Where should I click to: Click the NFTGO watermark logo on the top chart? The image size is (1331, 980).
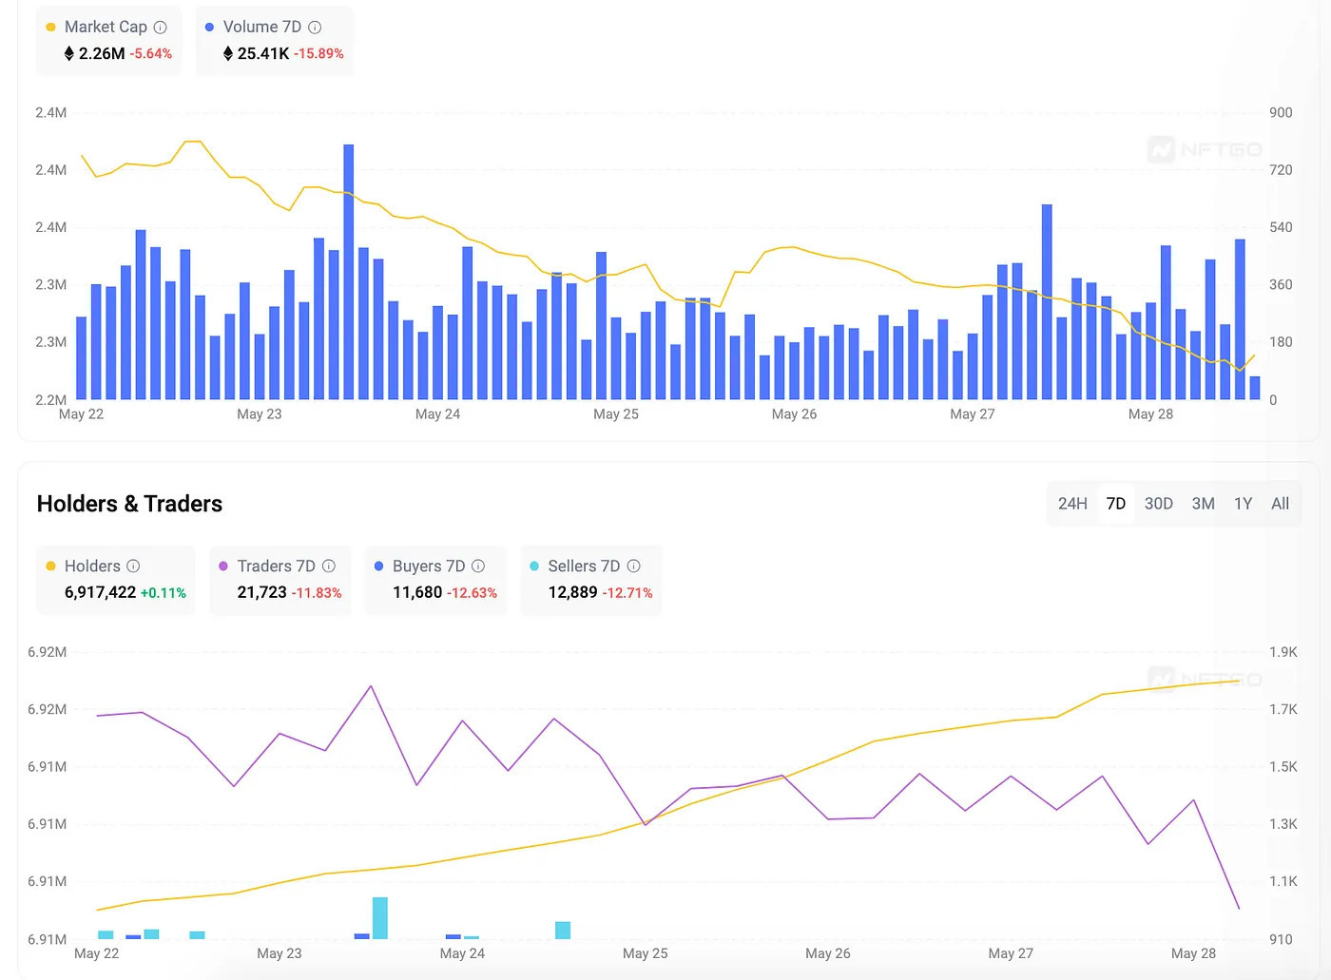[1205, 150]
